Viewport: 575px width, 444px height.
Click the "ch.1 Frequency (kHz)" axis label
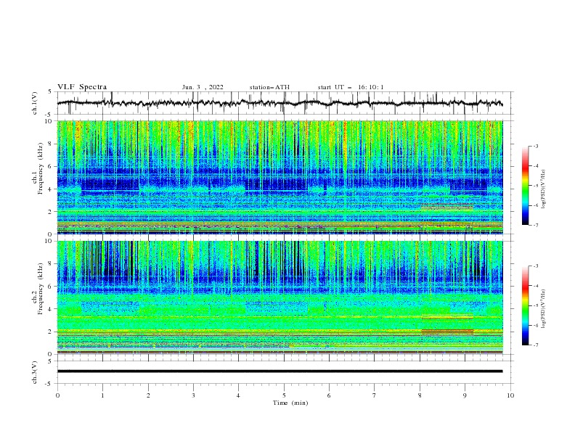click(x=38, y=168)
